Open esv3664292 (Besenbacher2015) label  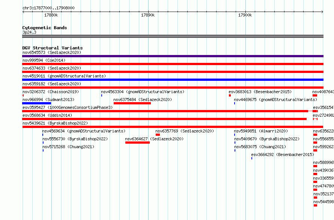click(x=283, y=155)
